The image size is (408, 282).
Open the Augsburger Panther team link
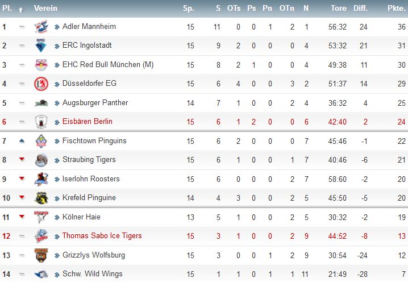click(x=95, y=103)
